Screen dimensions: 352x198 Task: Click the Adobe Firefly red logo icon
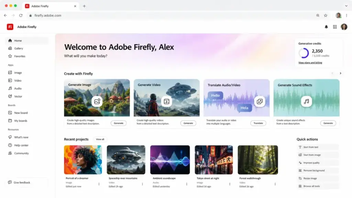pyautogui.click(x=10, y=27)
